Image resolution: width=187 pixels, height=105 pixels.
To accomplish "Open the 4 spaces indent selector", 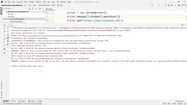I will click(x=180, y=104).
